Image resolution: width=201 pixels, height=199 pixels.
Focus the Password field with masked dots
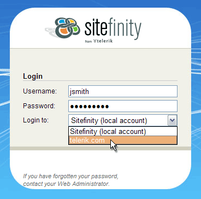pyautogui.click(x=123, y=106)
